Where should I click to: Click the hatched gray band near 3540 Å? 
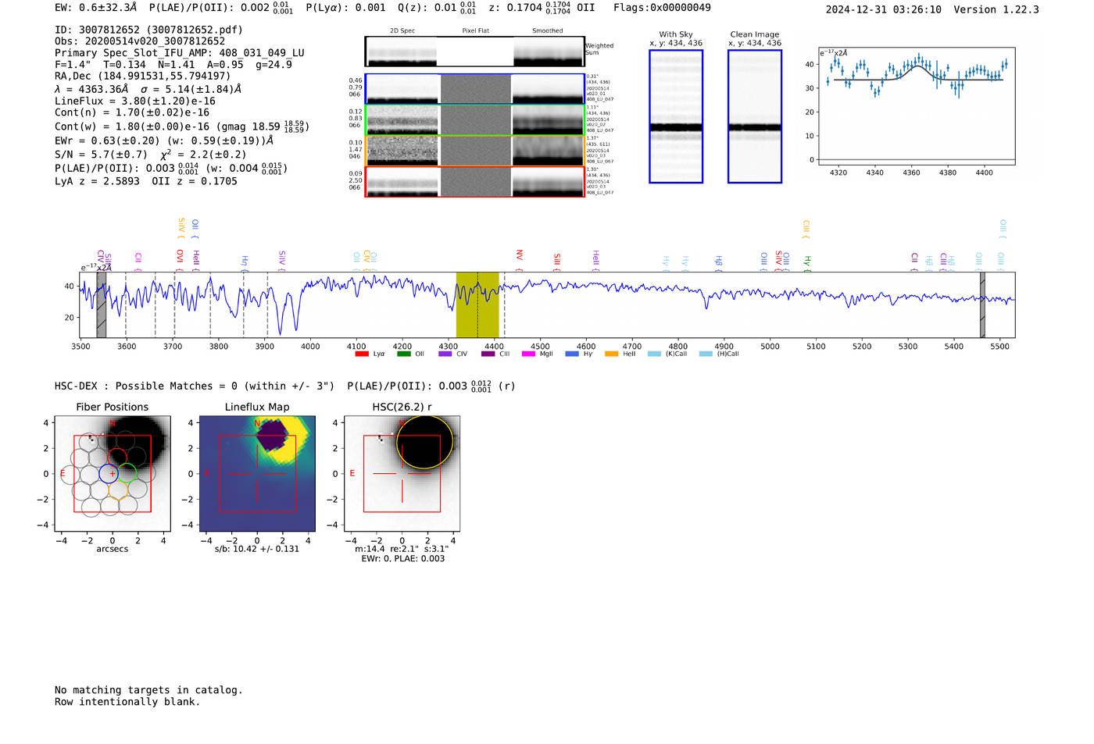[101, 304]
